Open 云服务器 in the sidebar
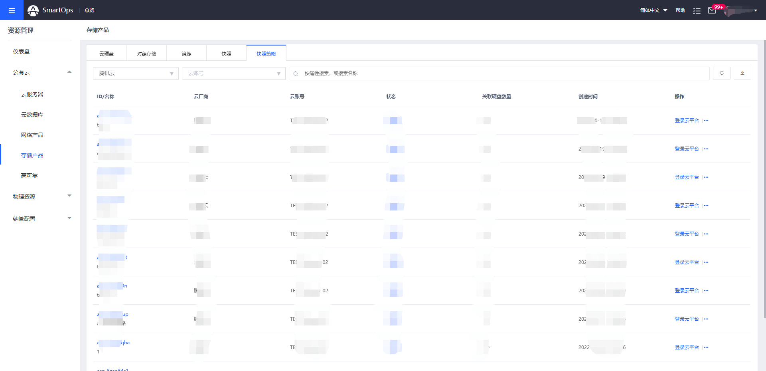Screen dimensions: 766x371 click(32, 94)
